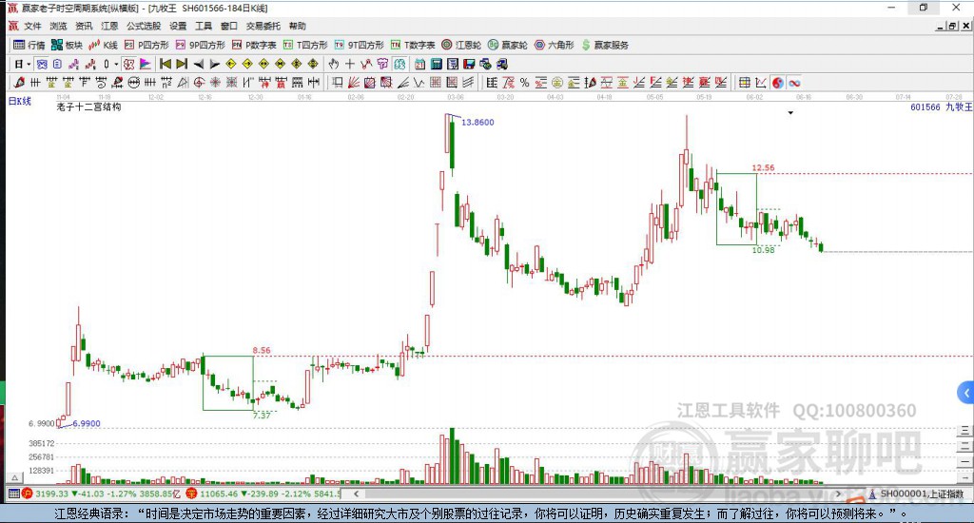Open the 赢家轮 wheel tool
Image resolution: width=974 pixels, height=523 pixels.
click(x=508, y=45)
